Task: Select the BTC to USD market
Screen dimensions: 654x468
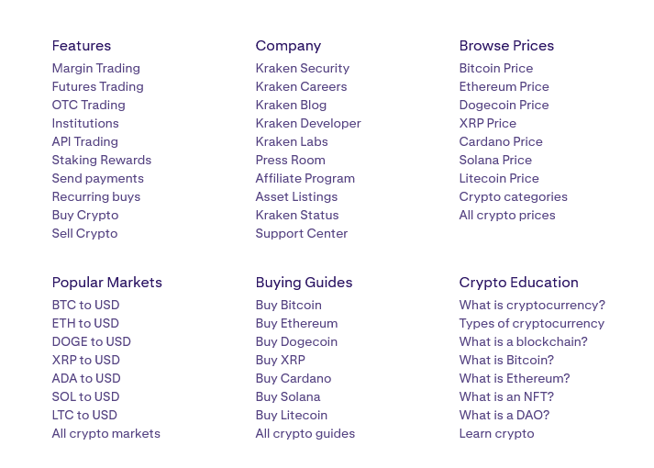Action: tap(85, 305)
